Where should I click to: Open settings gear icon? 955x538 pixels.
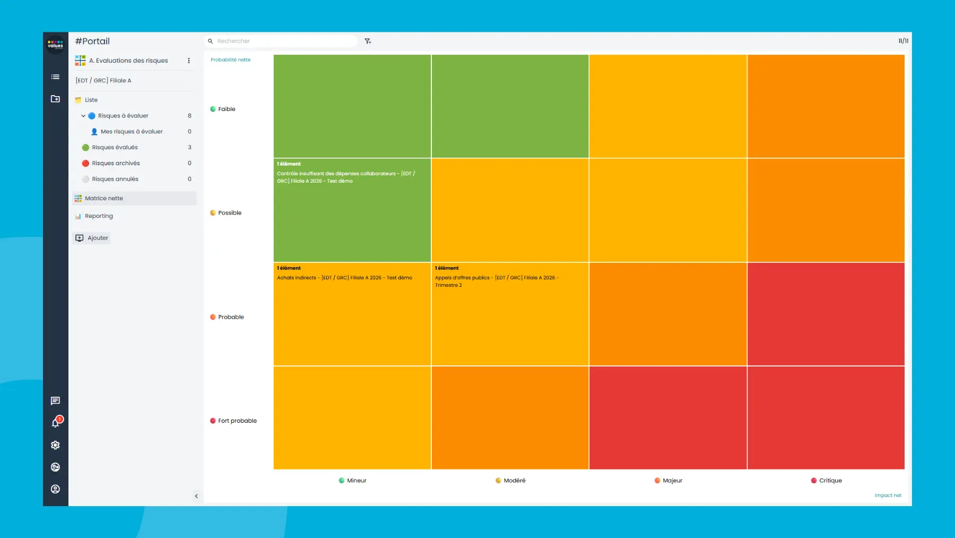[55, 445]
